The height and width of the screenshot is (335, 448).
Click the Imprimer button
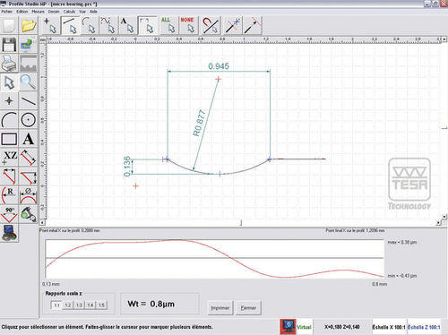[220, 308]
